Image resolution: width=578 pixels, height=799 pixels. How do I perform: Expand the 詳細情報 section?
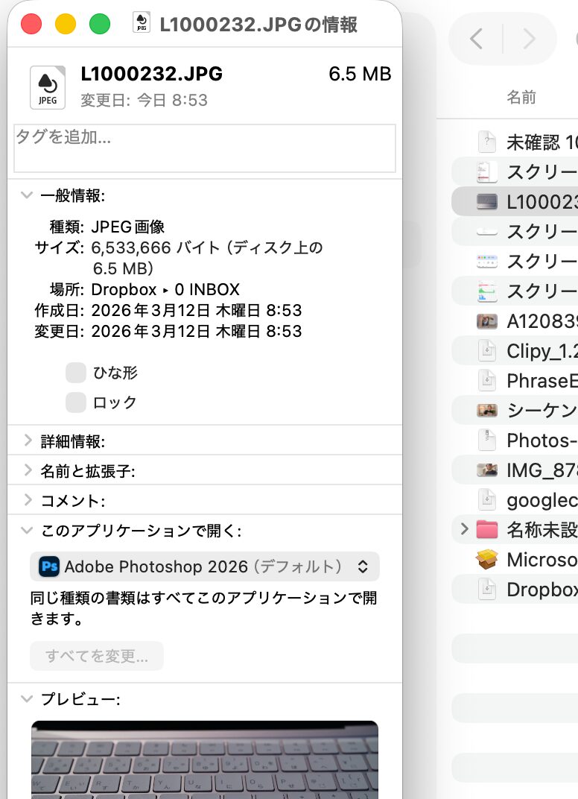point(27,441)
